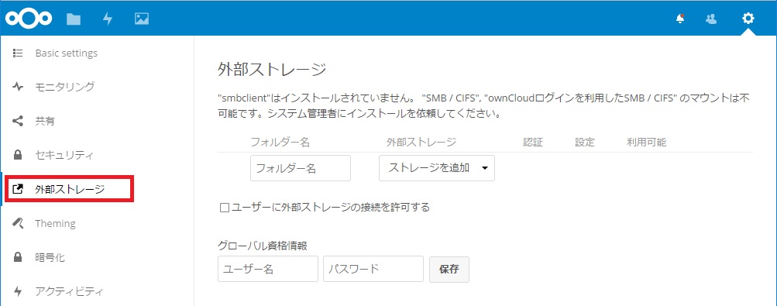Show notifications bell icon
Image resolution: width=777 pixels, height=306 pixels.
coord(680,19)
